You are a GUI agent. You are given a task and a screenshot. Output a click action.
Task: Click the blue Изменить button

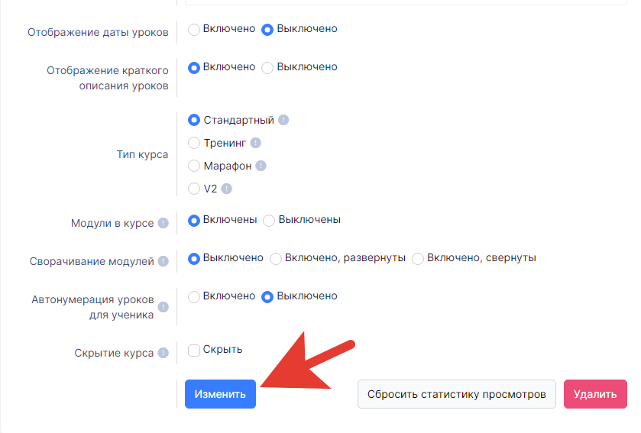(220, 394)
